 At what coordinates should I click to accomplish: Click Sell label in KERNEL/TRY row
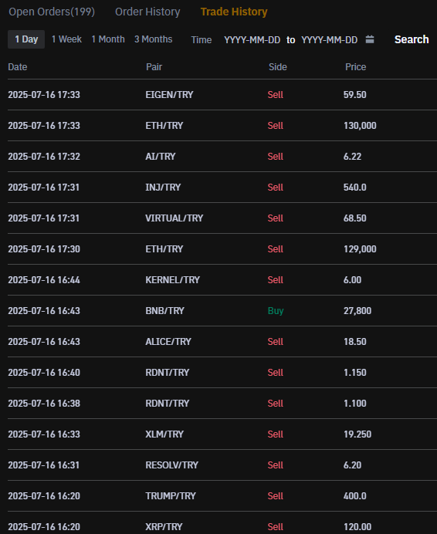[x=276, y=280]
